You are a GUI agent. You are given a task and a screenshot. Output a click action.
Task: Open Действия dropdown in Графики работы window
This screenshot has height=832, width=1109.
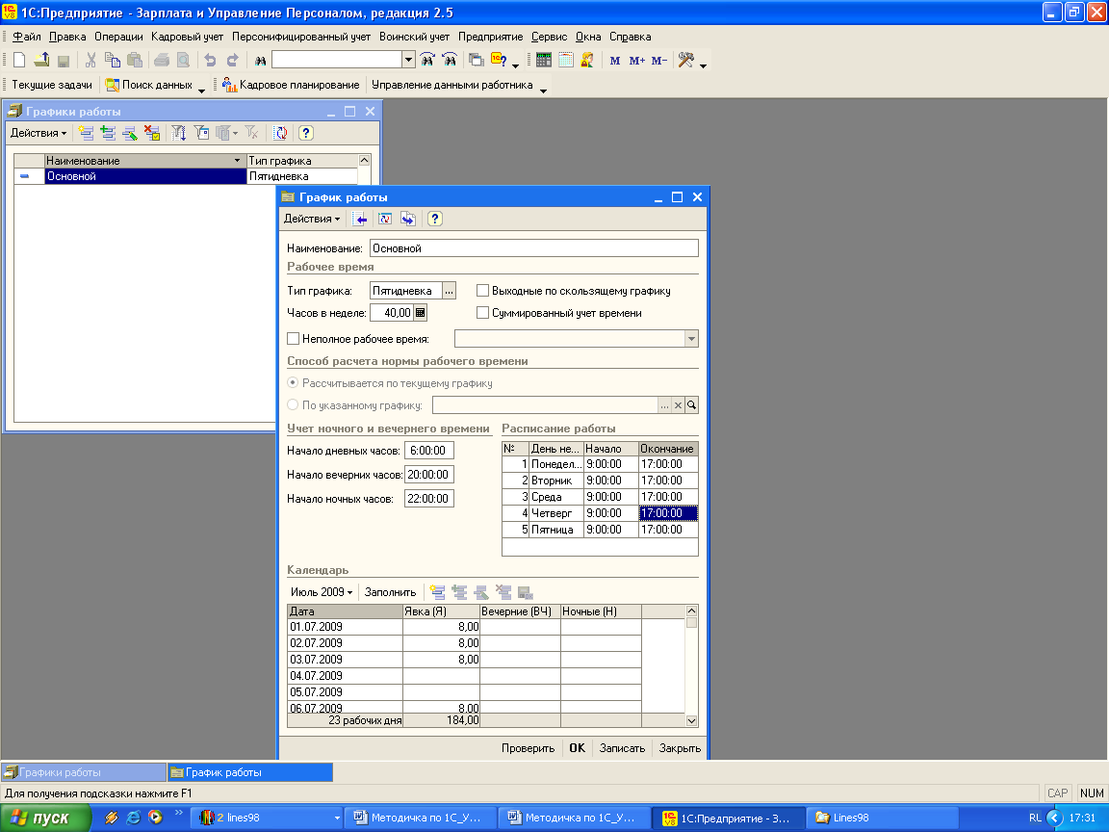pos(39,132)
